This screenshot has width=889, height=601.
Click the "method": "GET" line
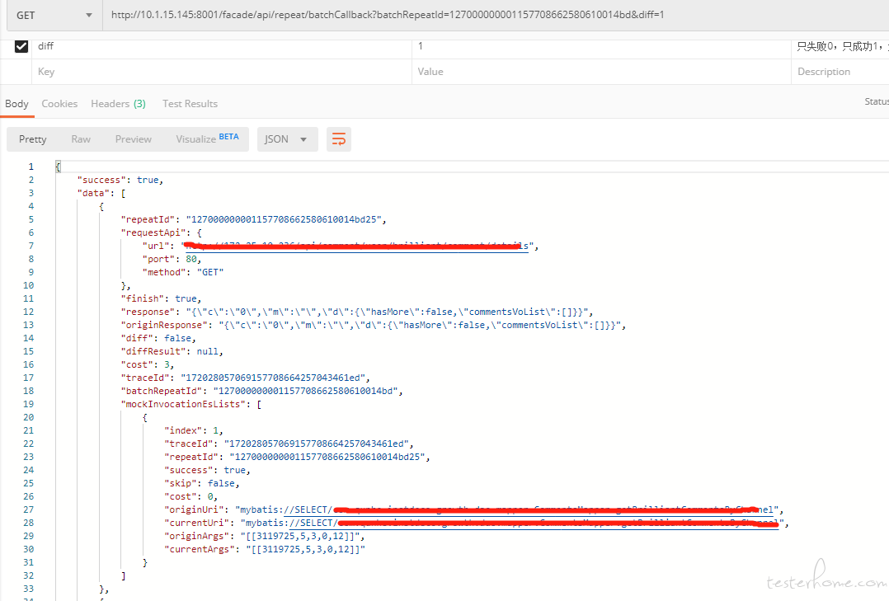183,272
